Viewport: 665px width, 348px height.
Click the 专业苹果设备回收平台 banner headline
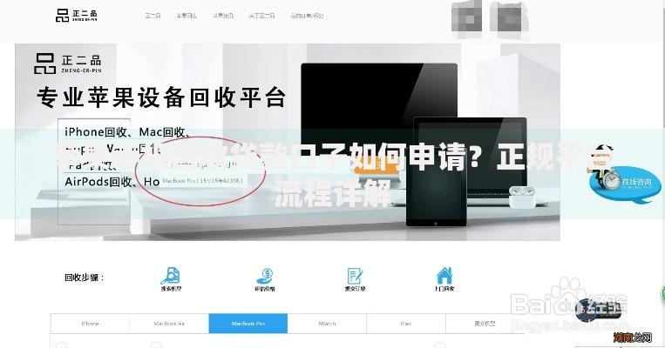point(161,98)
